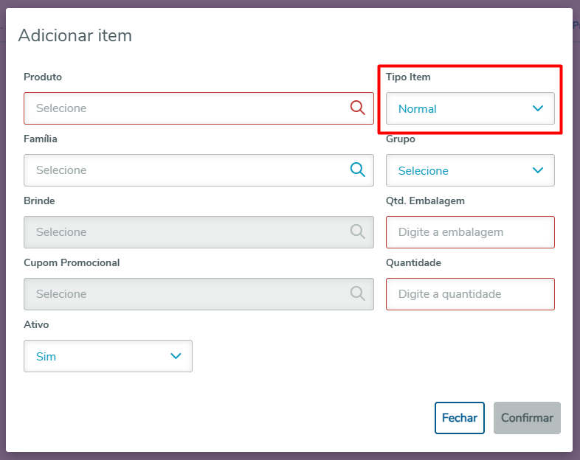
Task: Click the "Tipo Item" field label
Action: (x=408, y=77)
